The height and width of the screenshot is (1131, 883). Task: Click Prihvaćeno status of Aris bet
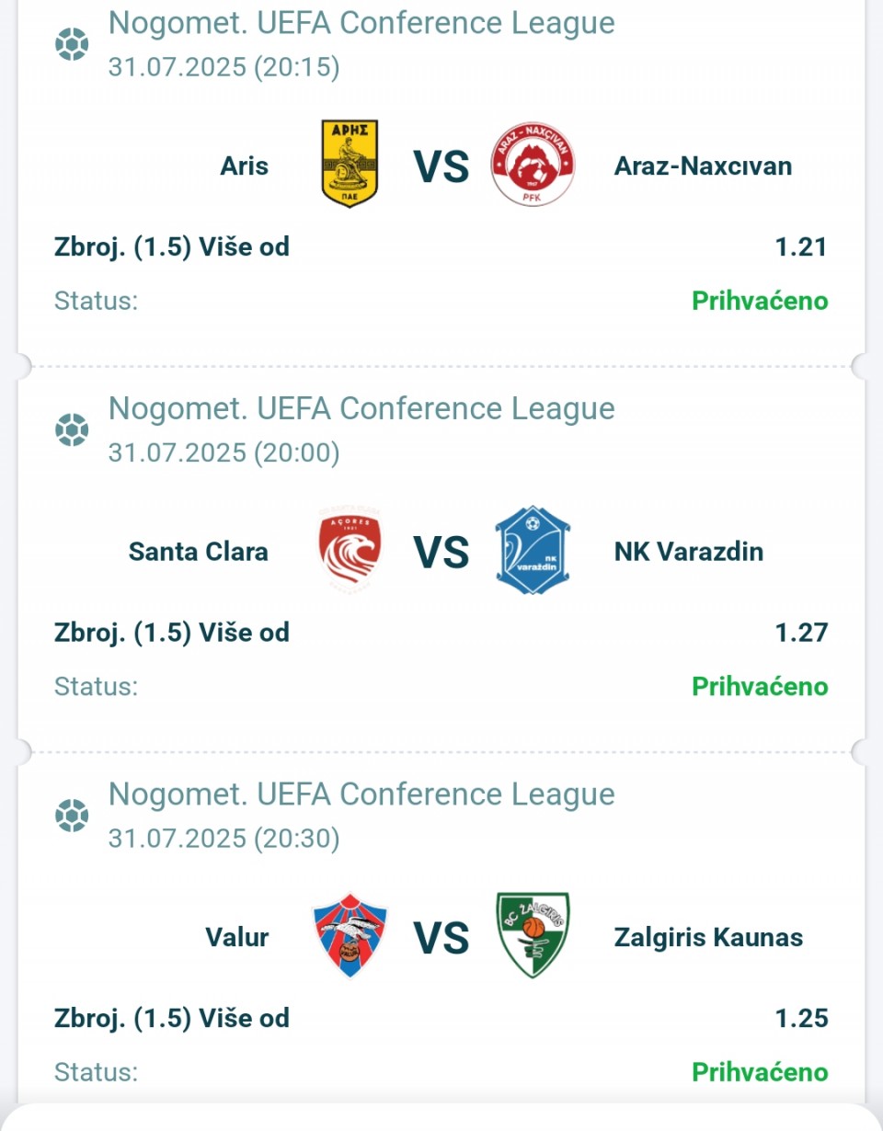tap(760, 301)
